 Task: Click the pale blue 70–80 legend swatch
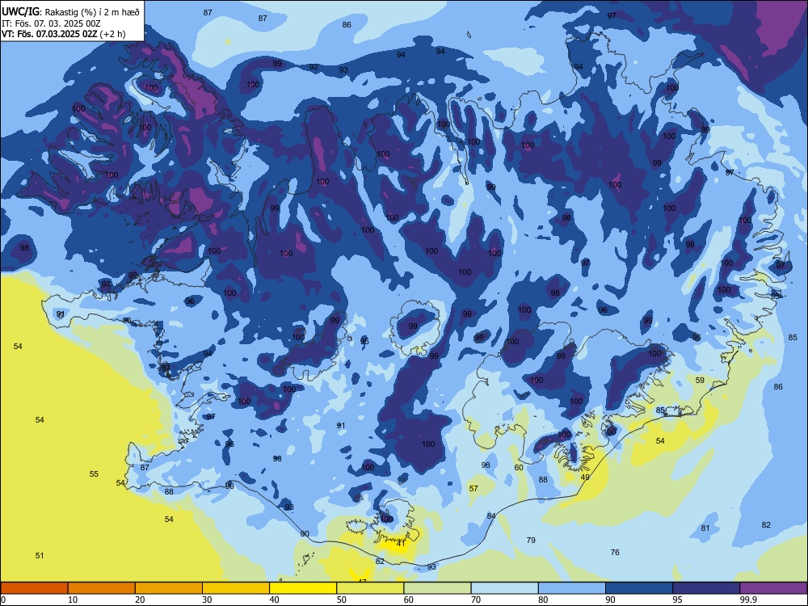tap(504, 588)
